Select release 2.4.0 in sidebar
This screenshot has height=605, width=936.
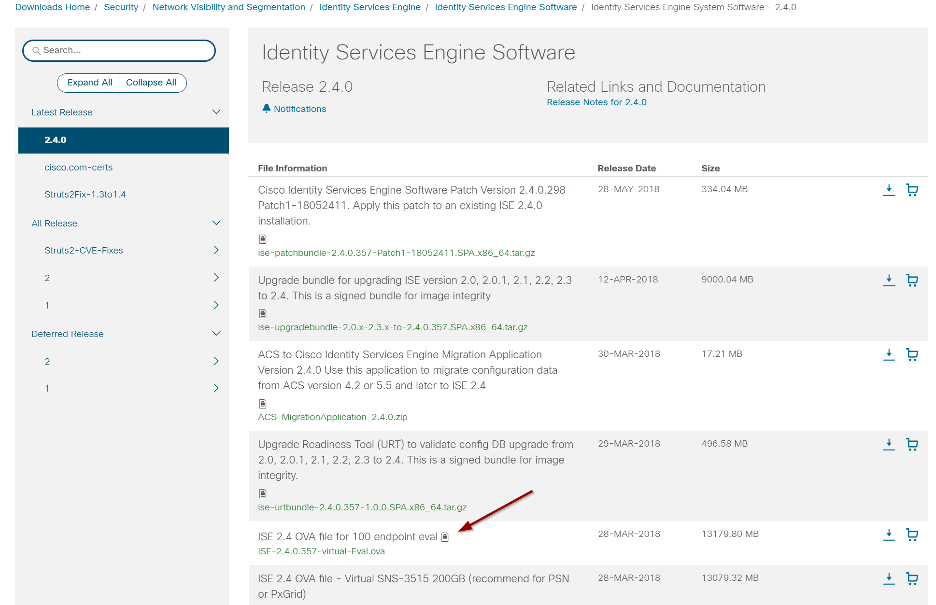124,140
